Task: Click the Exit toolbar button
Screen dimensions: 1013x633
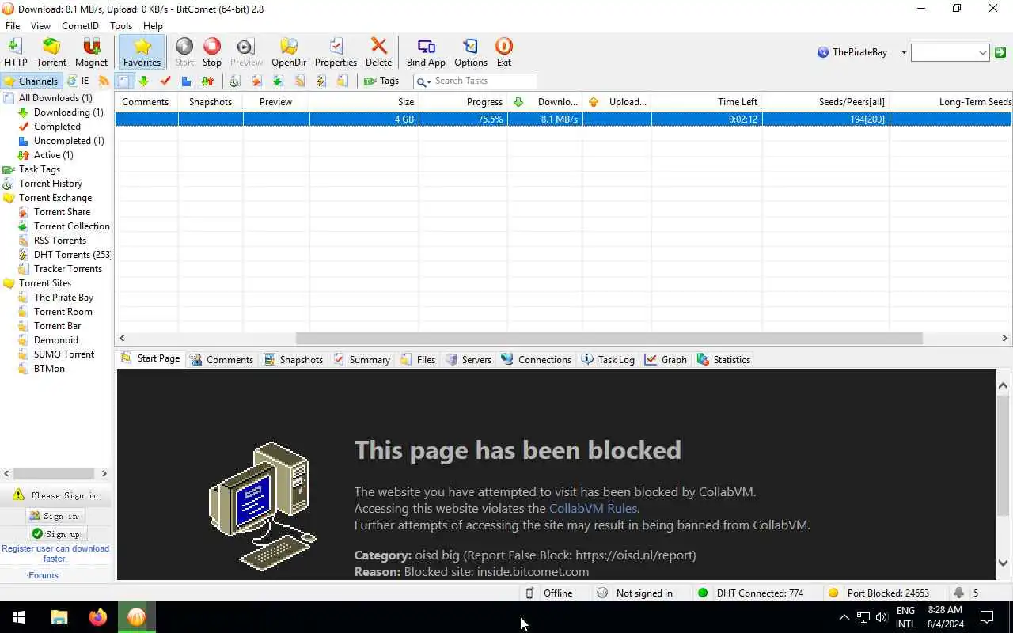Action: tap(504, 52)
